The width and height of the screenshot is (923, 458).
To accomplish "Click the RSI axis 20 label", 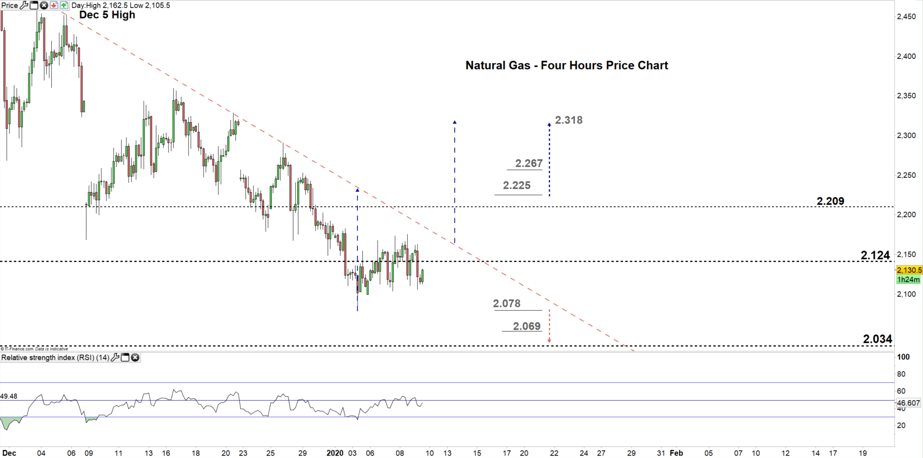I will pyautogui.click(x=901, y=425).
